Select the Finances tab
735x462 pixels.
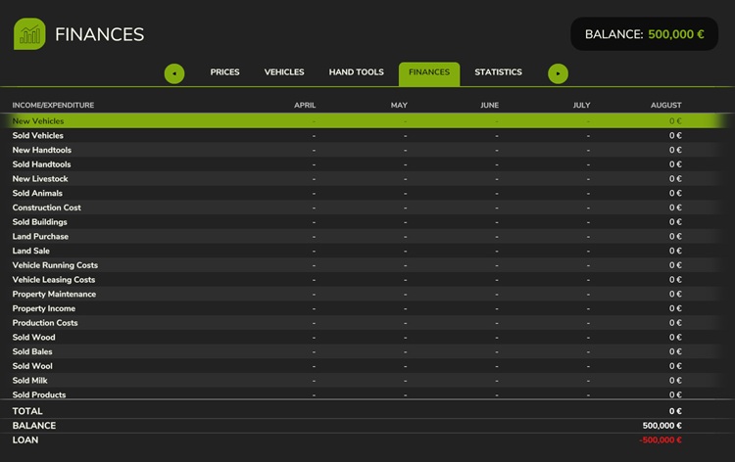[x=428, y=72]
